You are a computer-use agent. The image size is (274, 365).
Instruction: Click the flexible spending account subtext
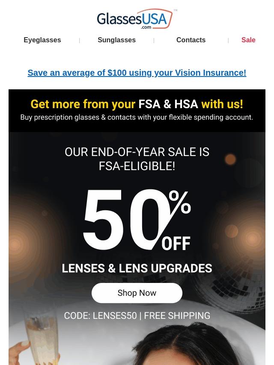click(x=137, y=117)
